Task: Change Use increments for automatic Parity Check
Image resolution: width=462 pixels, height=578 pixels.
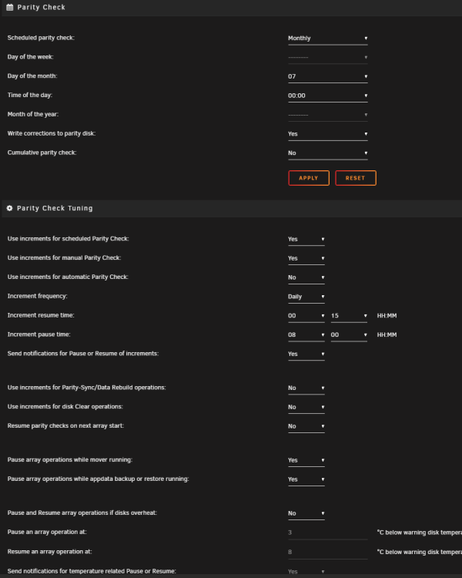Action: (x=306, y=277)
